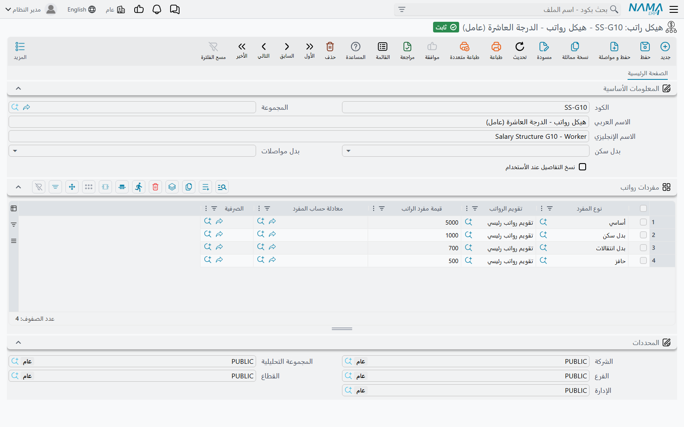Click the notifications bell icon
This screenshot has width=684, height=427.
click(x=157, y=9)
